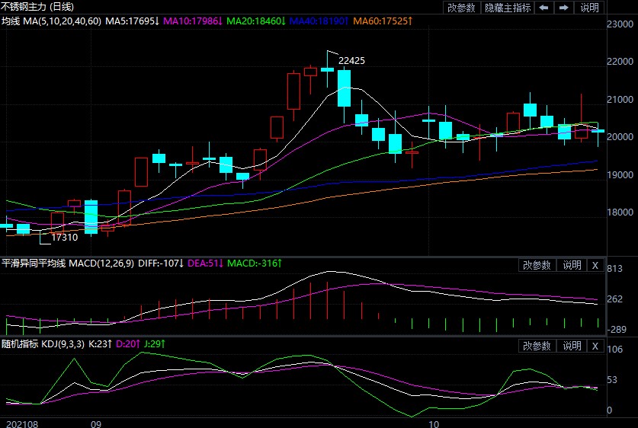638x428 pixels.
Task: Toggle 隐藏主指标 to hide main indicator
Action: (508, 8)
